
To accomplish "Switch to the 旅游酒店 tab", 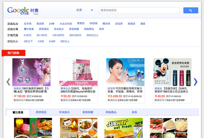I will (41, 112).
